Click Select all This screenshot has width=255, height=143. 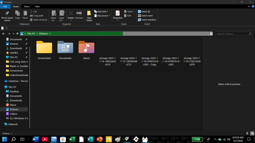pos(144,12)
